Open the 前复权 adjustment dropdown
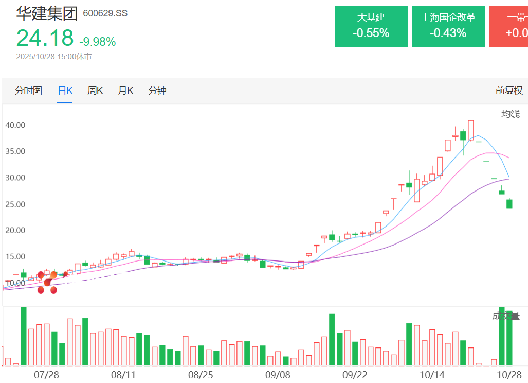The width and height of the screenshot is (528, 383). [x=508, y=91]
